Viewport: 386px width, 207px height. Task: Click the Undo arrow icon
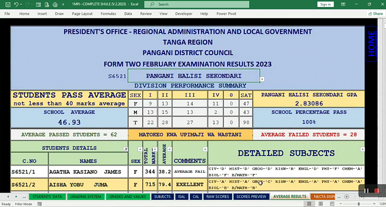click(16, 4)
